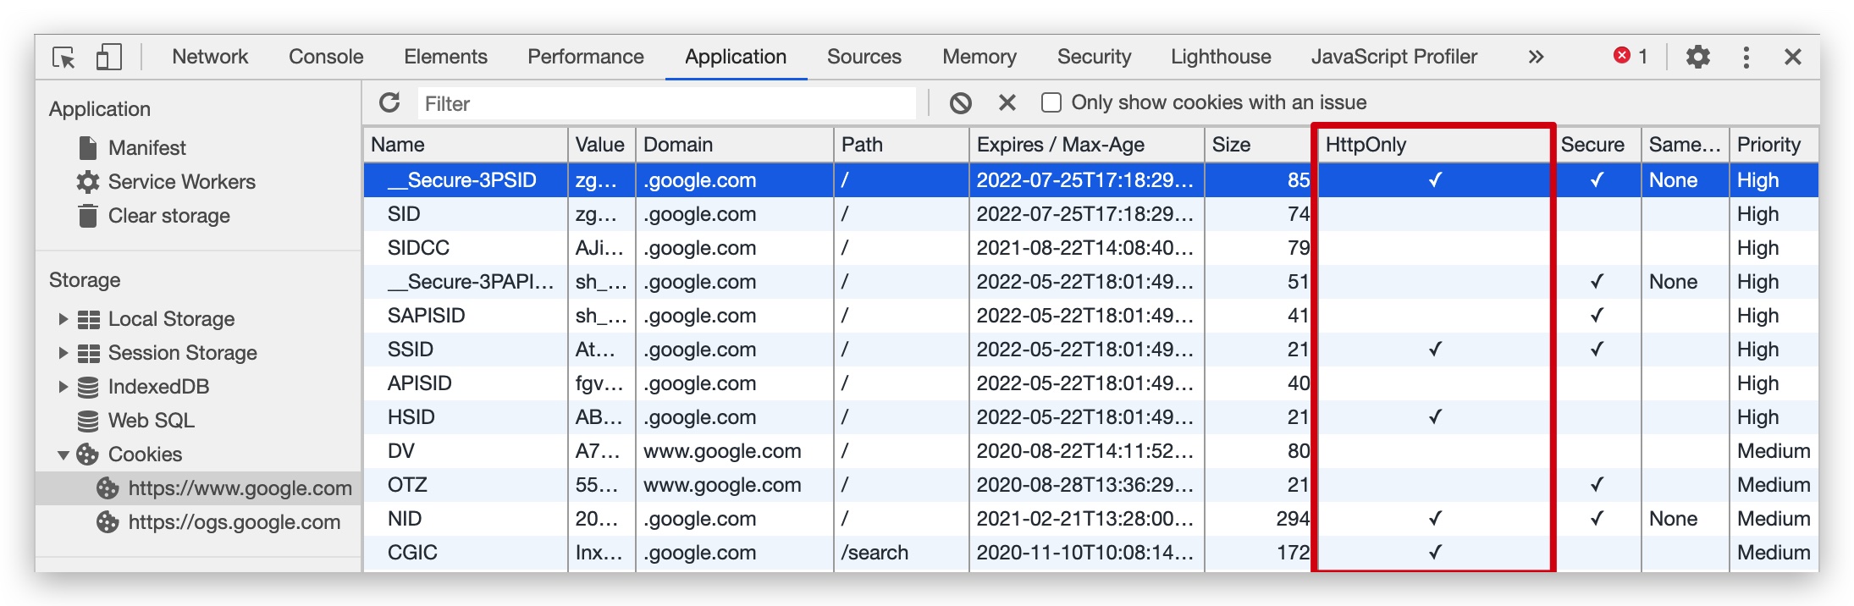Clear all cookies with the block icon
1854x606 pixels.
point(960,103)
